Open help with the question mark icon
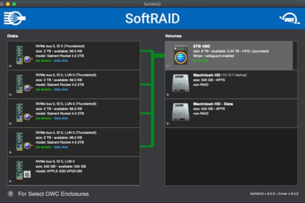The height and width of the screenshot is (203, 305). tap(10, 194)
